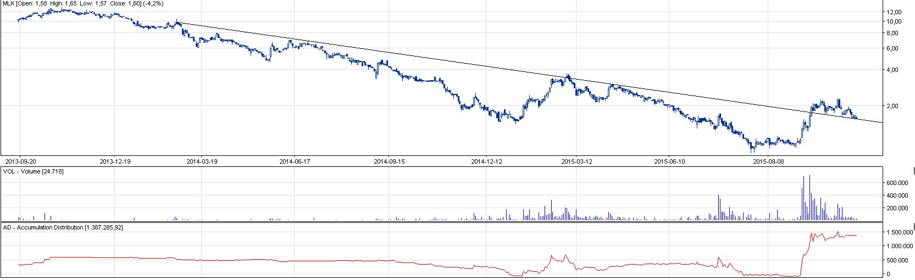915x280 pixels.
Task: Click the 2015-03-12 date axis label
Action: point(576,161)
